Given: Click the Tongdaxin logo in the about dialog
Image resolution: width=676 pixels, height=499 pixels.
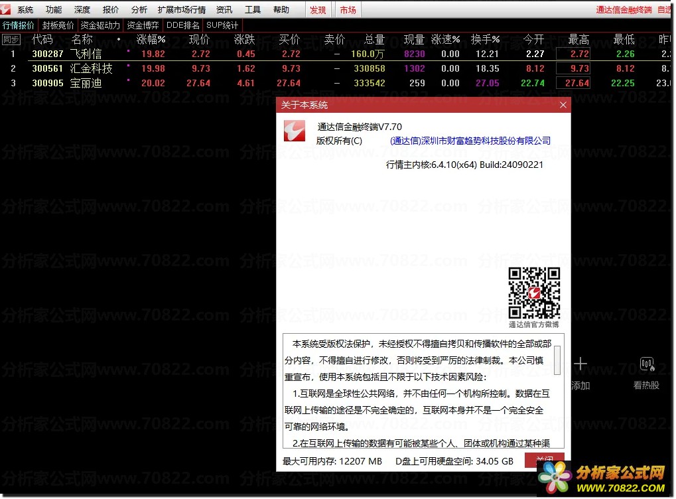Looking at the screenshot, I should pos(295,131).
